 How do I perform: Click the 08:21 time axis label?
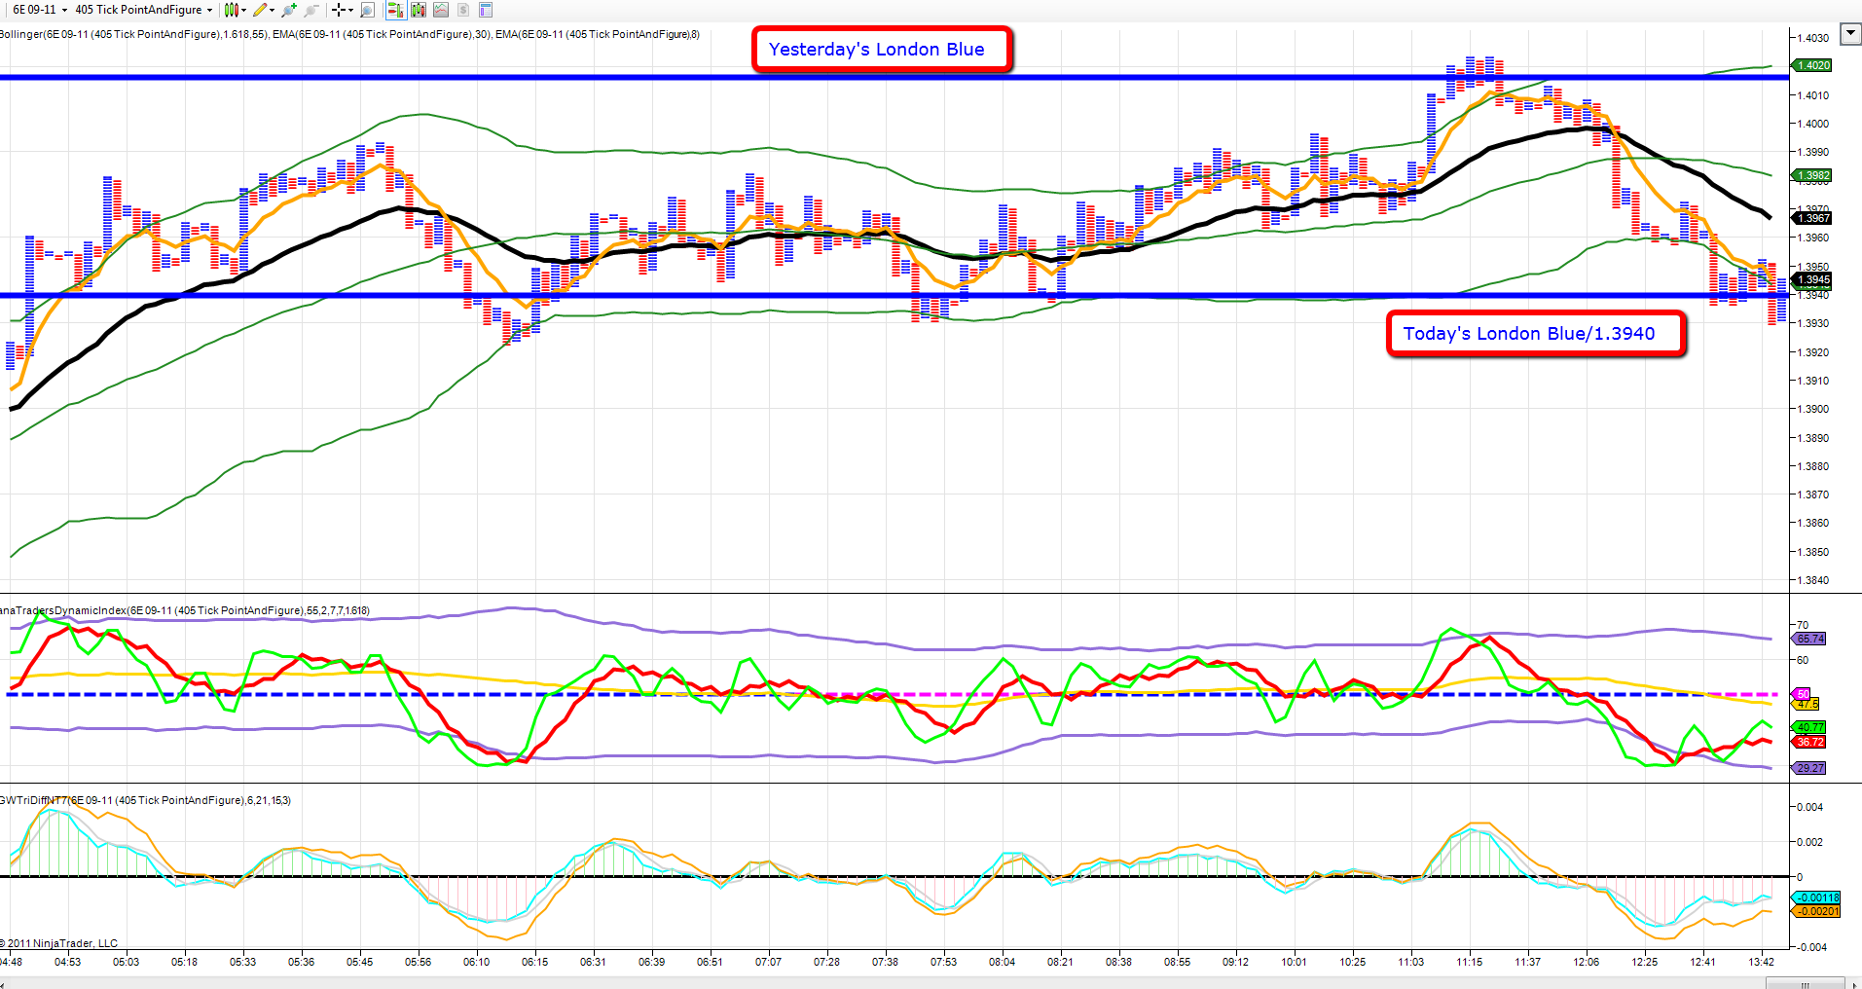coord(1060,962)
